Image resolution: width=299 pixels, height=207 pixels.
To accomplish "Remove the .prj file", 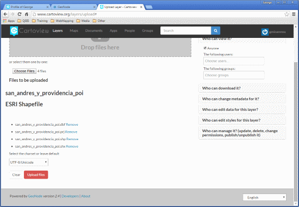I will point(71,132).
